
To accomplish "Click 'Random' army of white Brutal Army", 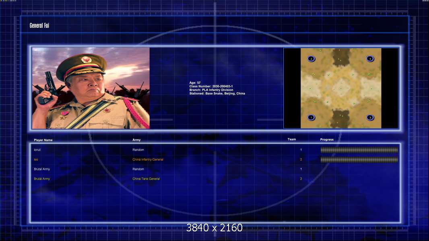I will pyautogui.click(x=138, y=169).
